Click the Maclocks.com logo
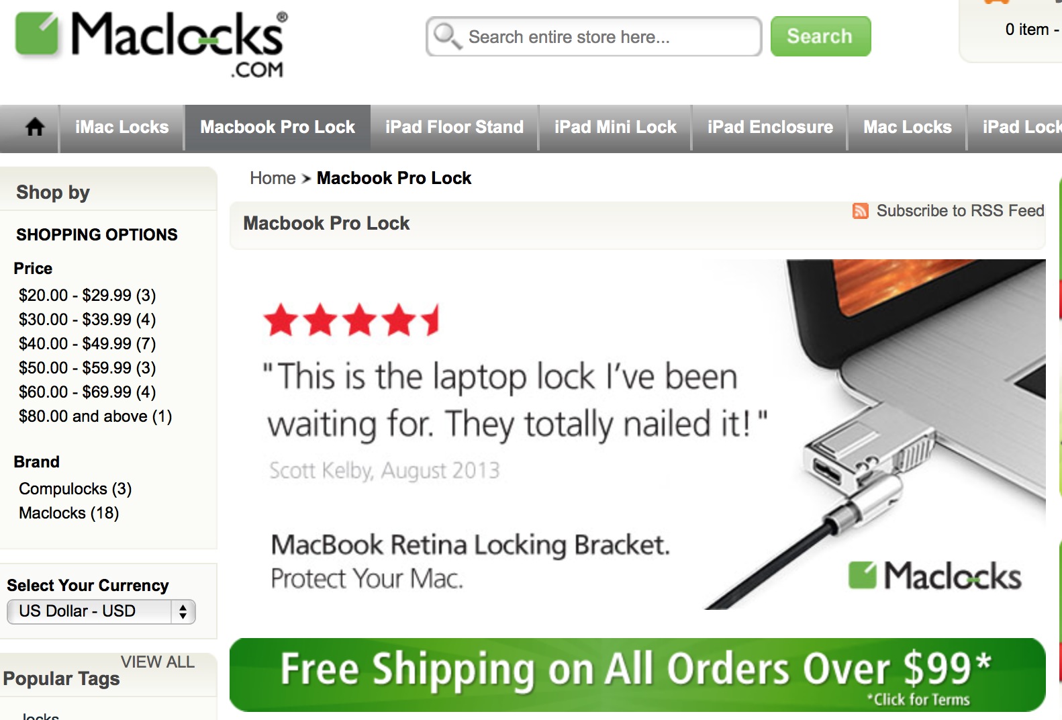The width and height of the screenshot is (1062, 720). click(152, 45)
